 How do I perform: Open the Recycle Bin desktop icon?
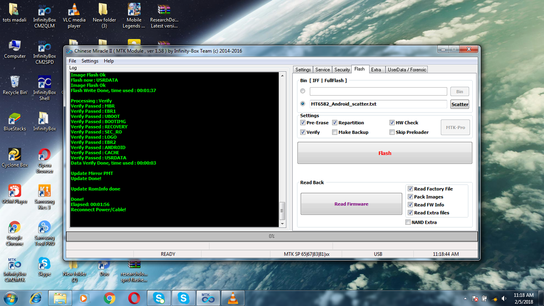[15, 85]
